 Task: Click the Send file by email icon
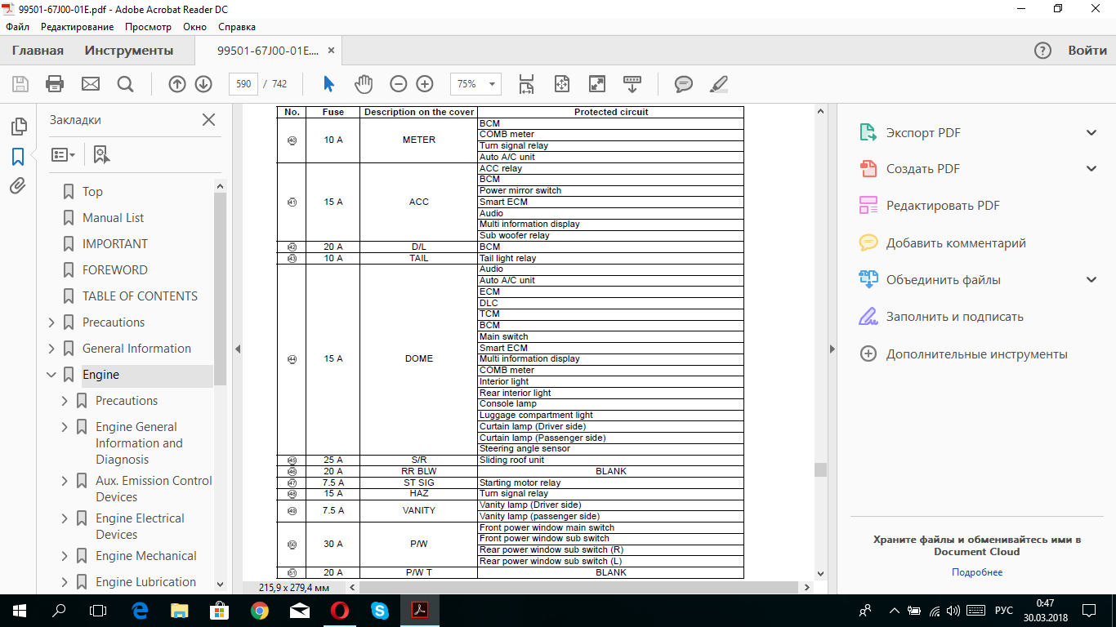click(90, 84)
